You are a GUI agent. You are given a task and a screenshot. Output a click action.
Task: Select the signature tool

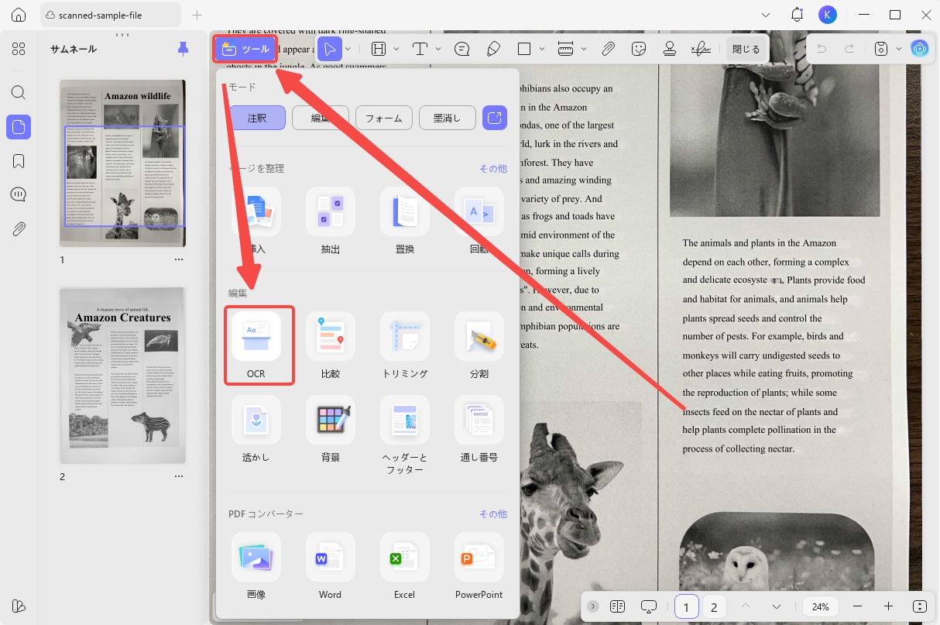pos(701,49)
